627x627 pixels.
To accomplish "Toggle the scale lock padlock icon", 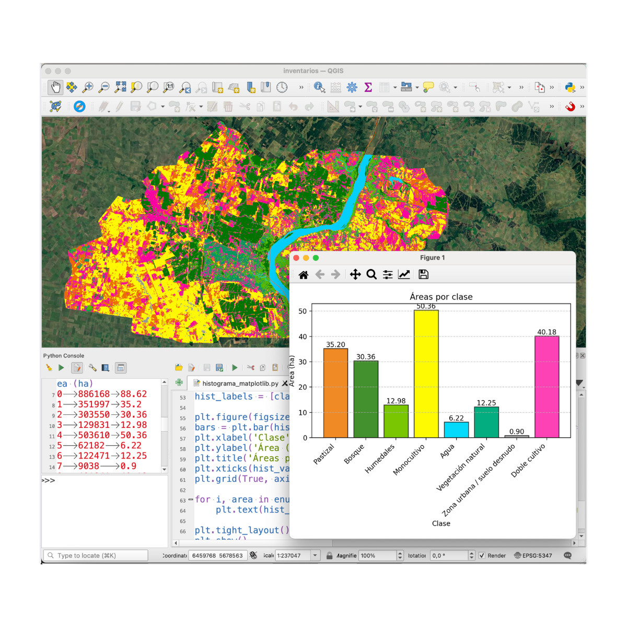I will (329, 555).
